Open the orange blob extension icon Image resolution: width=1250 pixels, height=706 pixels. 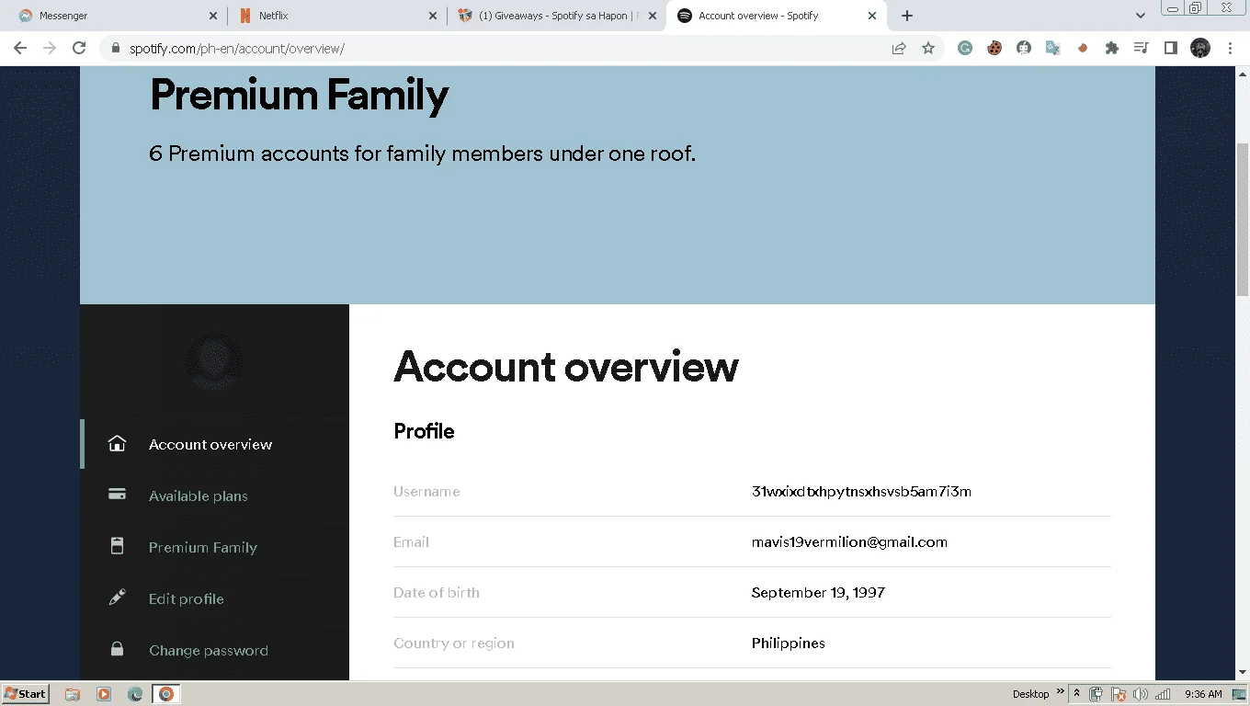[1083, 49]
